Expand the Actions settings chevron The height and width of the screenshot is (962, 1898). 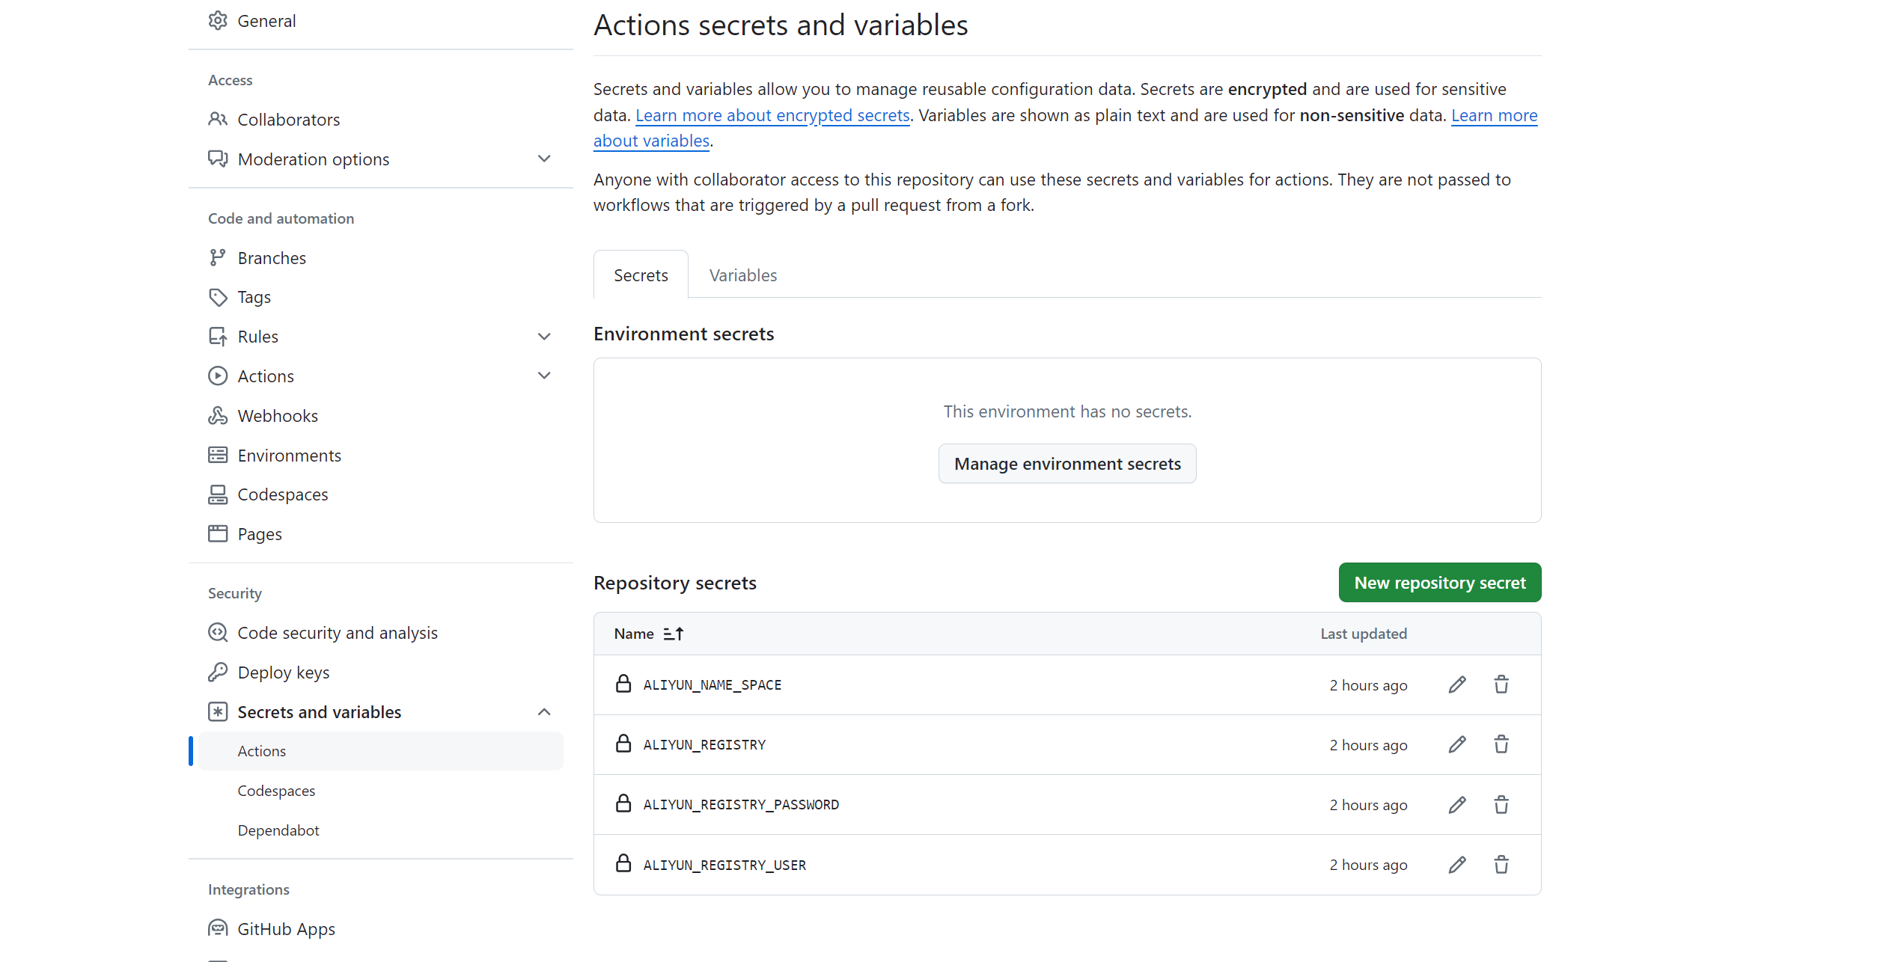pyautogui.click(x=544, y=376)
